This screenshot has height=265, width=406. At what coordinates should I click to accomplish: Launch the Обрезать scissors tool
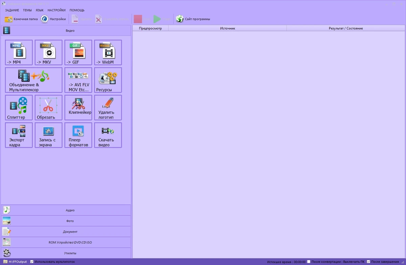49,107
